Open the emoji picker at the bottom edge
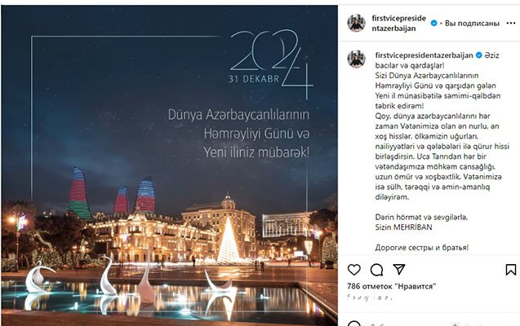 point(353,324)
